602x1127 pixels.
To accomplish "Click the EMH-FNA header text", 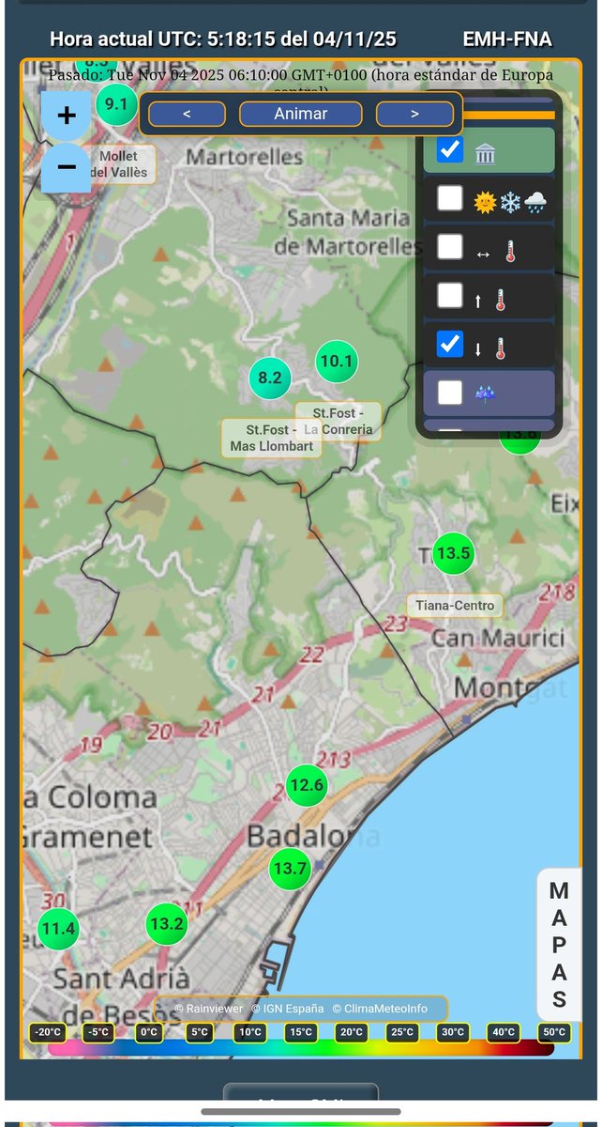I will [507, 39].
